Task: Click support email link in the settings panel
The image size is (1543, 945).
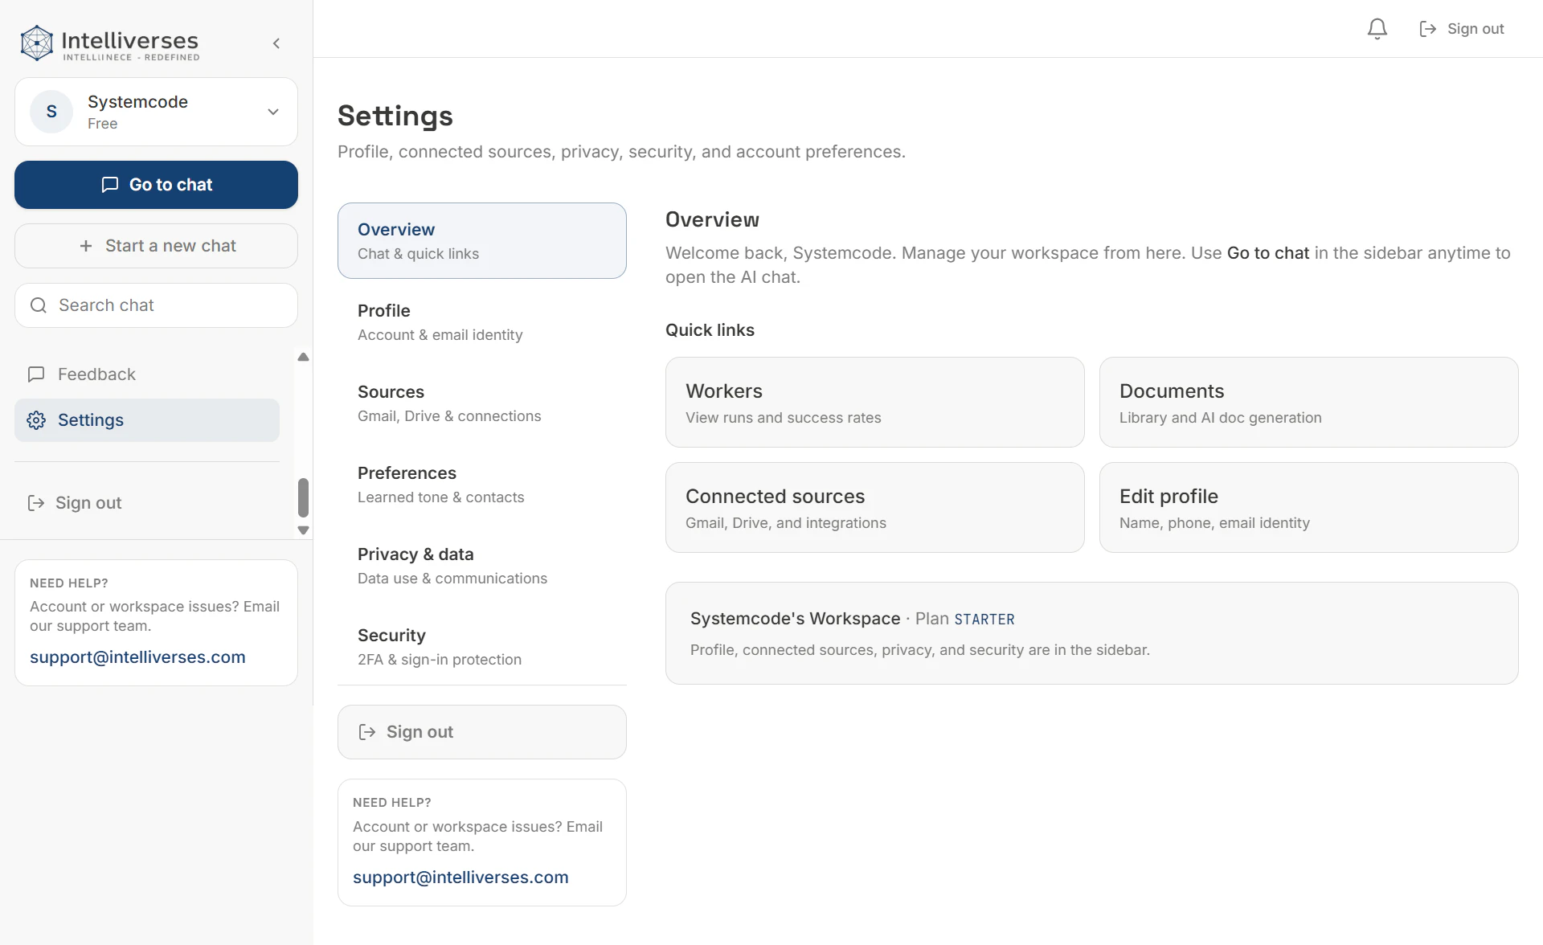Action: click(x=460, y=877)
